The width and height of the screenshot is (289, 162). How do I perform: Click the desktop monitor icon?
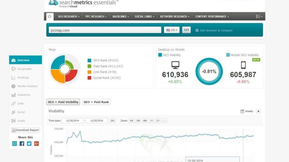coord(175,65)
